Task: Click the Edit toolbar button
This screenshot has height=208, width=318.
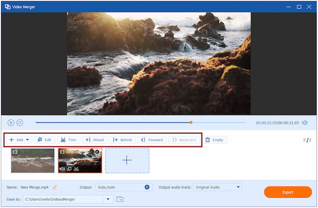Action: pos(45,140)
